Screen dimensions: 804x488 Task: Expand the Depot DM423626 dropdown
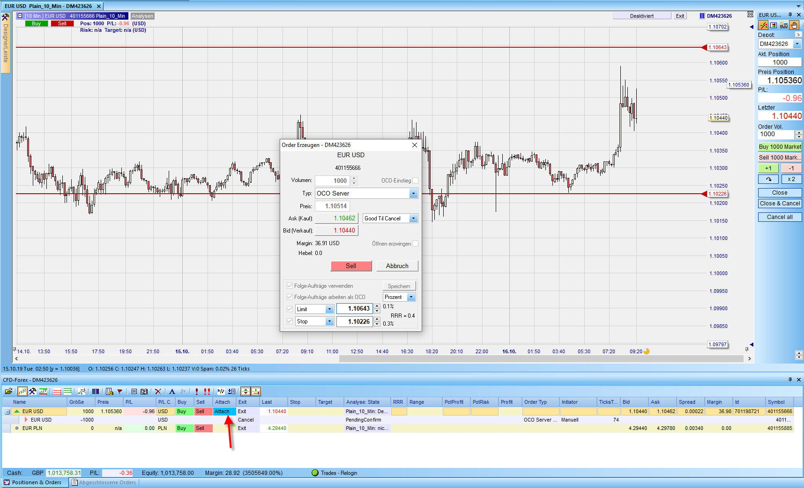(797, 44)
